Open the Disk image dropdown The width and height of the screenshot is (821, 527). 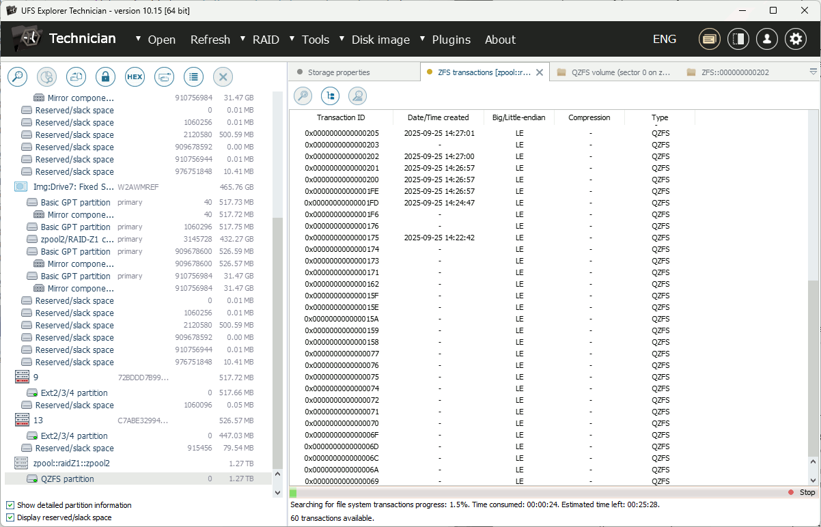[380, 40]
